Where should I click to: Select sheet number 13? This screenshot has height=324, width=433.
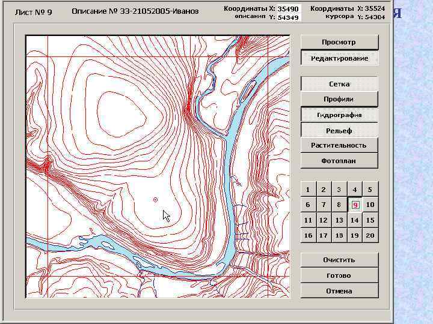pos(339,220)
